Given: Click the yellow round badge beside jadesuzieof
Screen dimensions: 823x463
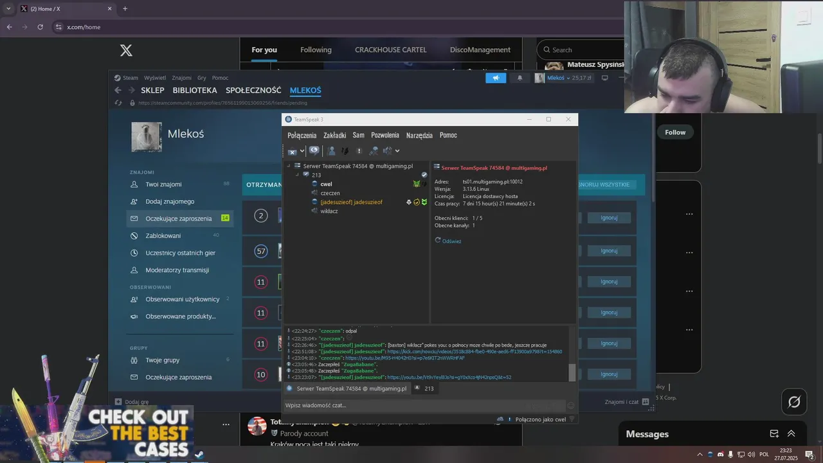Looking at the screenshot, I should click(x=417, y=202).
